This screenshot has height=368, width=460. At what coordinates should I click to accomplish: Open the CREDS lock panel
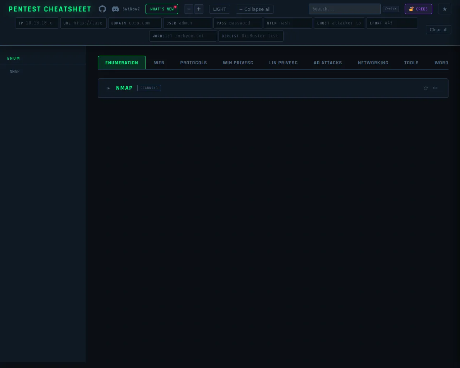418,9
